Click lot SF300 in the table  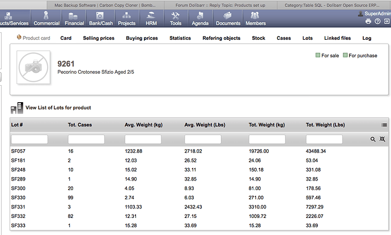[x=18, y=188]
